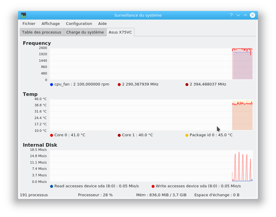Click the 2 394,488037 MHz legend text

point(208,84)
